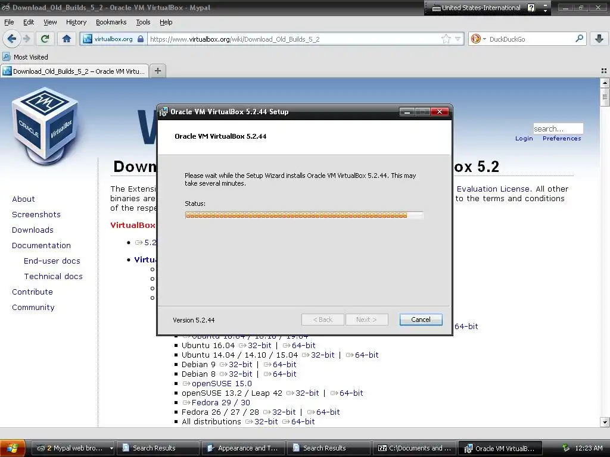Open the Help menu
The image size is (610, 457).
coord(166,22)
